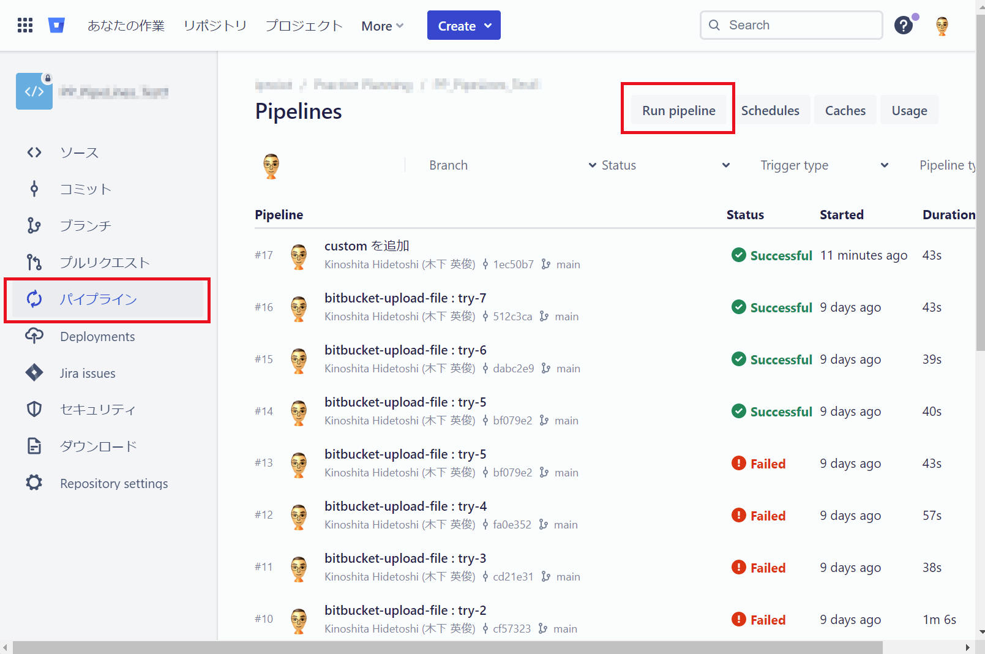Open ソース (Source) in sidebar

click(x=79, y=152)
